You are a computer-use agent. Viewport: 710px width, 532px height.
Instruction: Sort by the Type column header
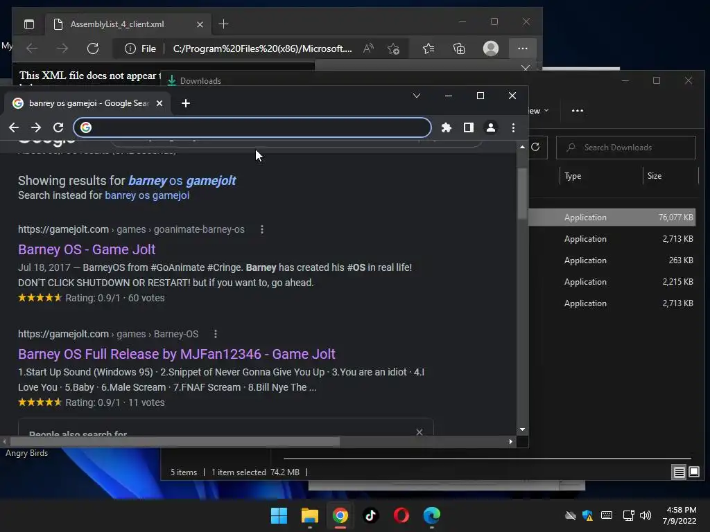tap(573, 176)
